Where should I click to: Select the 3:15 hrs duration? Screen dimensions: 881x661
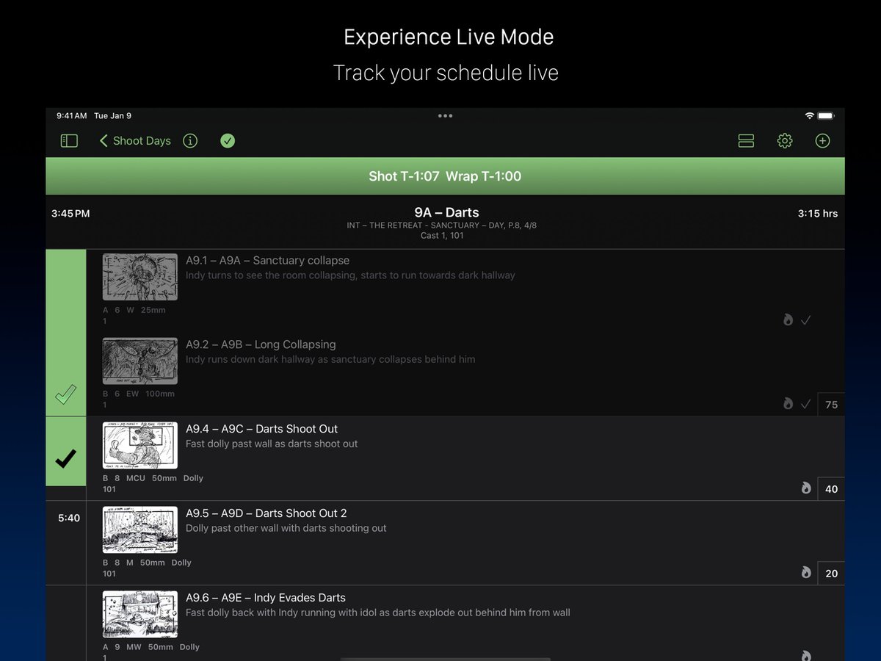[818, 214]
